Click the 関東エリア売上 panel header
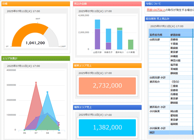The width and height of the screenshot is (194, 140). click(107, 66)
